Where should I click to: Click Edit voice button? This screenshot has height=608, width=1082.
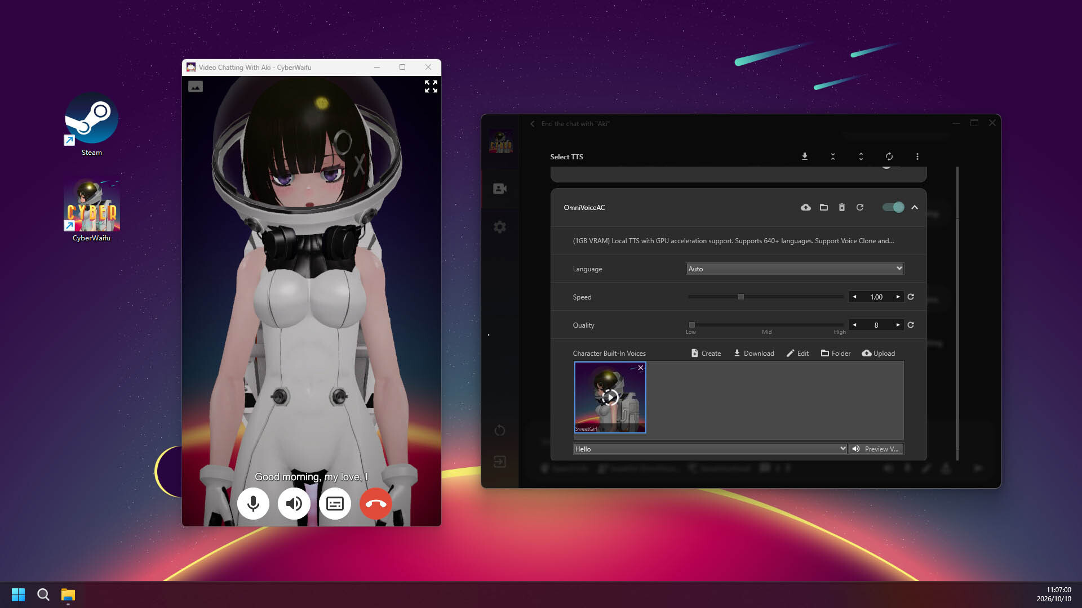[797, 354]
